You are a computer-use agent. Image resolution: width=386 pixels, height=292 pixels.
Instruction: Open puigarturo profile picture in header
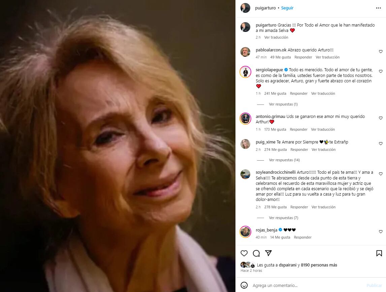(x=245, y=8)
